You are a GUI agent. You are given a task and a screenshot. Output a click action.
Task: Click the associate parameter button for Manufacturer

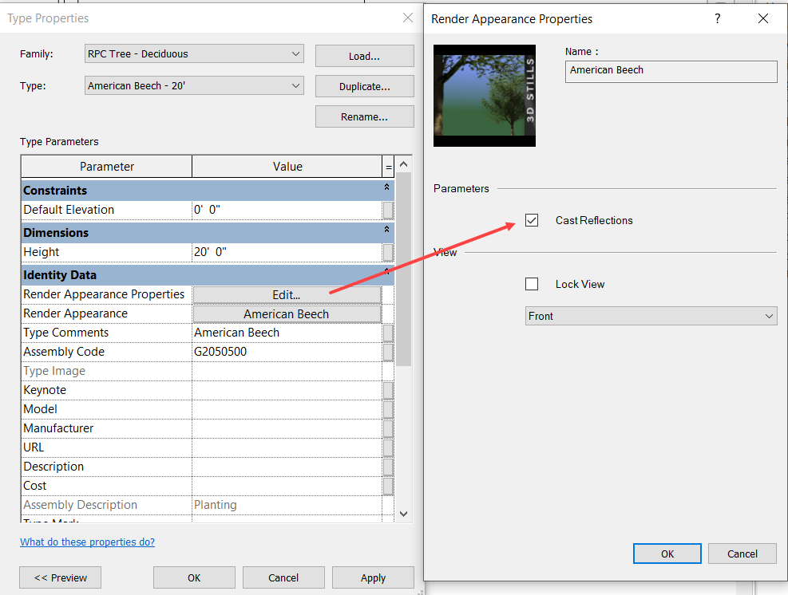tap(388, 428)
